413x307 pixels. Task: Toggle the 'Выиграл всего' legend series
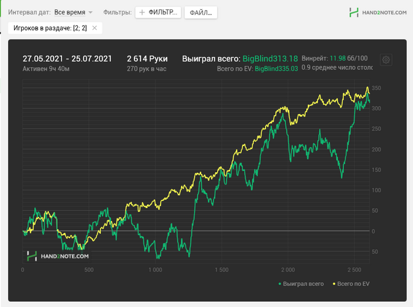(x=301, y=284)
